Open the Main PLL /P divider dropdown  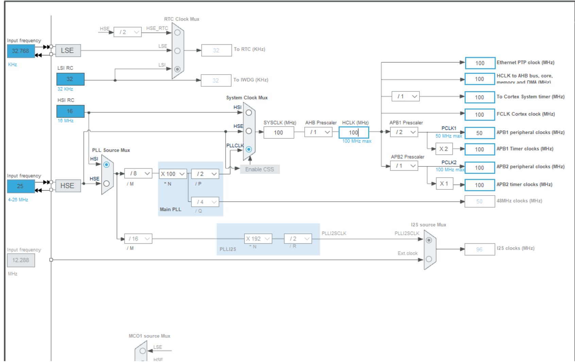pos(205,174)
